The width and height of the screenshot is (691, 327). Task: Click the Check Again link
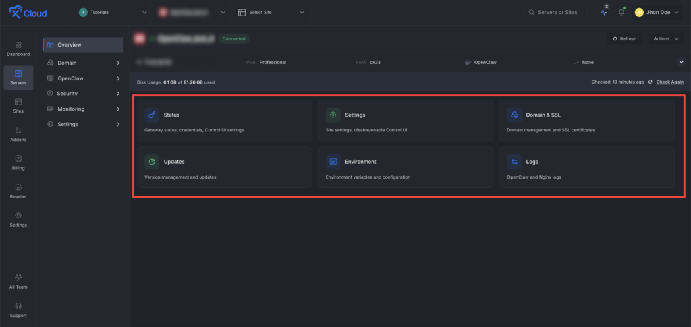coord(669,82)
